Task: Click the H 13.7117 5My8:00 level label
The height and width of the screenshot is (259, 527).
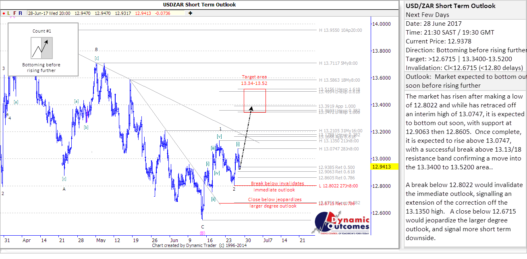Action: click(x=338, y=63)
